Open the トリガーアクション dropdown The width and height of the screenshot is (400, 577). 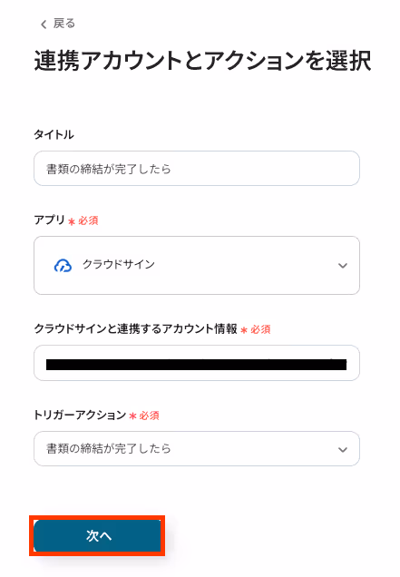point(197,448)
